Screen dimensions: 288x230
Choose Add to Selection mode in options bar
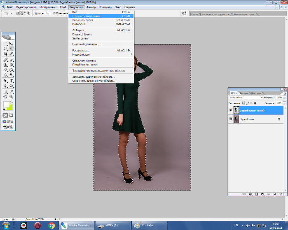[x=21, y=13]
